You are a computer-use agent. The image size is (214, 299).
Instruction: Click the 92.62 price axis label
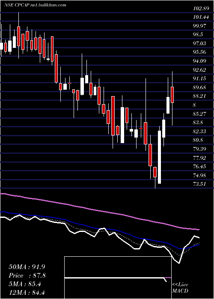pos(199,70)
